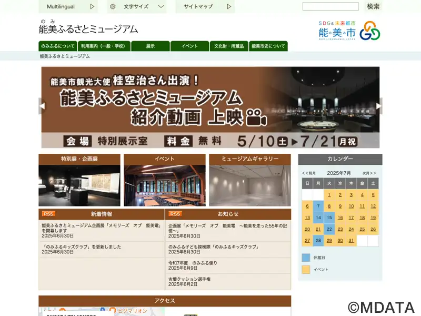Open the 紹介動画 上映 banner slide
Image resolution: width=421 pixels, height=316 pixels.
tap(210, 107)
